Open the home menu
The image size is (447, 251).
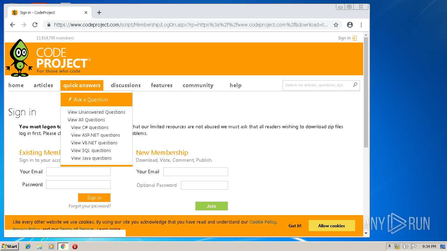(x=16, y=85)
